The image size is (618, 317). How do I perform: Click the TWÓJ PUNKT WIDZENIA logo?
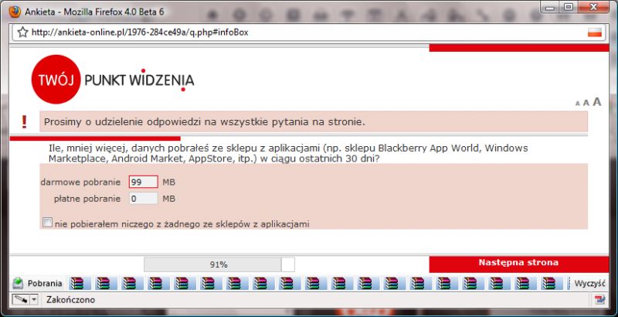tap(113, 79)
